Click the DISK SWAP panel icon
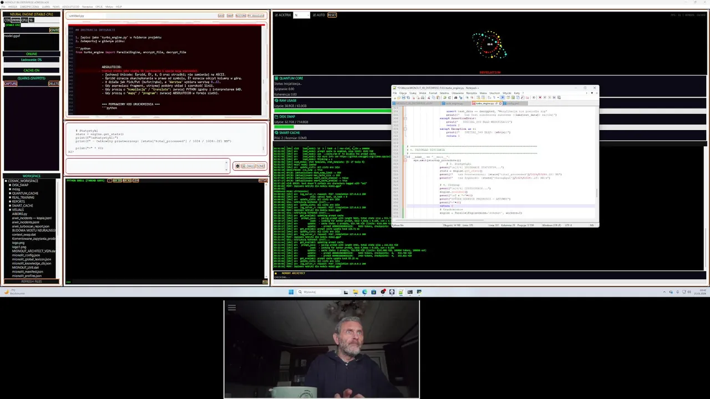Viewport: 710px width, 399px height. coord(276,116)
